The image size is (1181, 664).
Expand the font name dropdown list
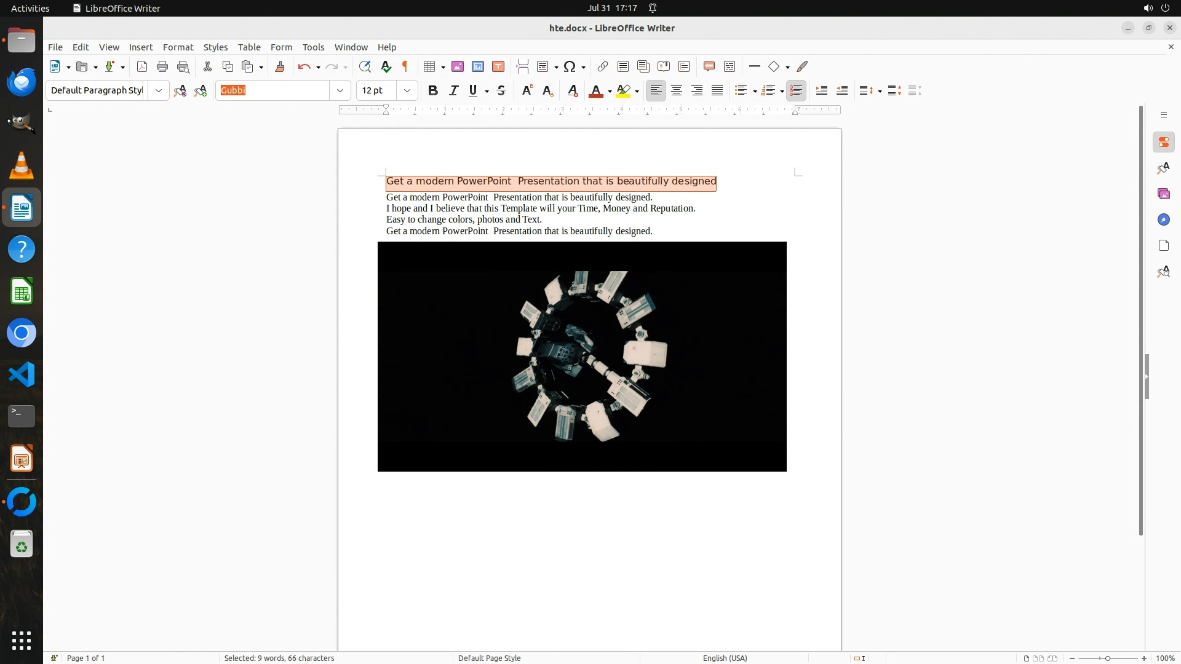tap(340, 90)
